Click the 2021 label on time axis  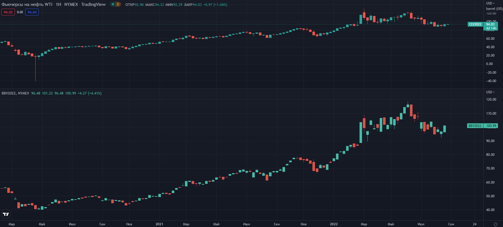[x=159, y=224]
